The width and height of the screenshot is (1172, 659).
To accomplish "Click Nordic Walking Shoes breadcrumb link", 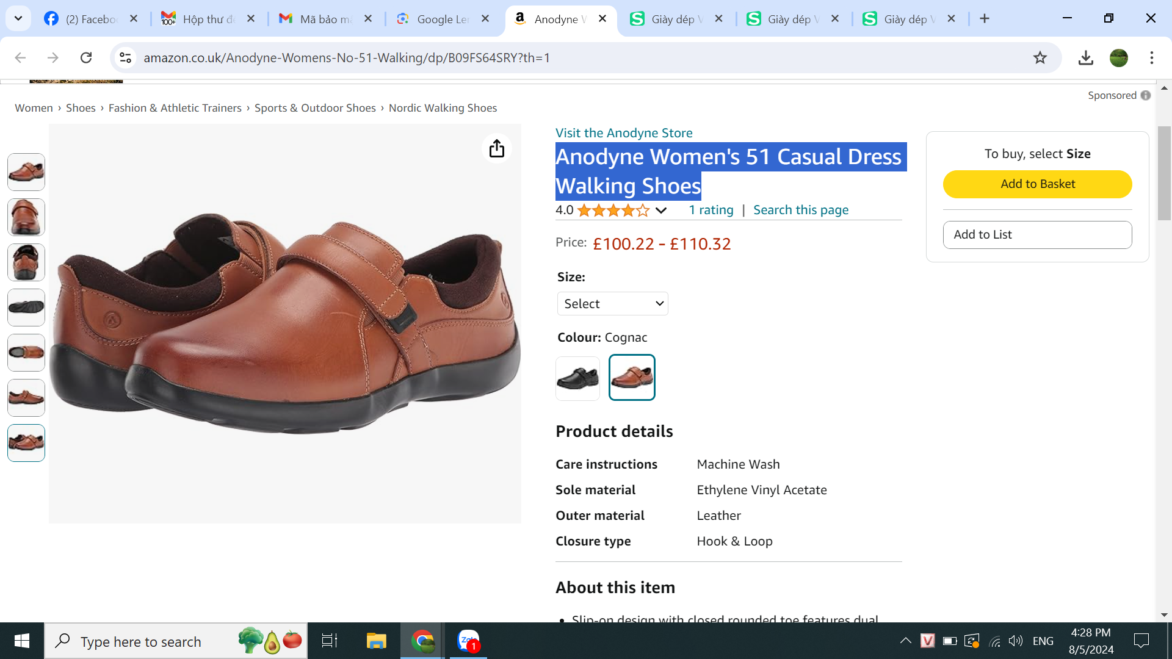I will pos(443,108).
